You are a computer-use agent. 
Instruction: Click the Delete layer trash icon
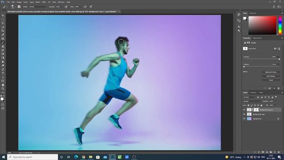point(279,152)
